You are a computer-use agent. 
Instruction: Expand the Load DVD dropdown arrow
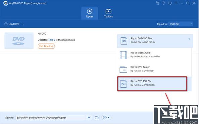(x=23, y=24)
